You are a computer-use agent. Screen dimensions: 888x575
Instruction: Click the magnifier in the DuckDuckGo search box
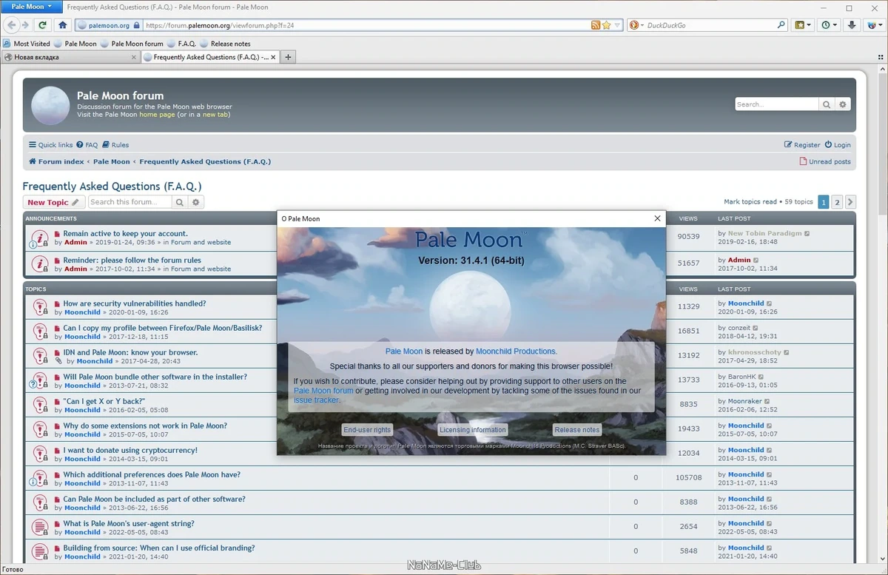coord(781,25)
